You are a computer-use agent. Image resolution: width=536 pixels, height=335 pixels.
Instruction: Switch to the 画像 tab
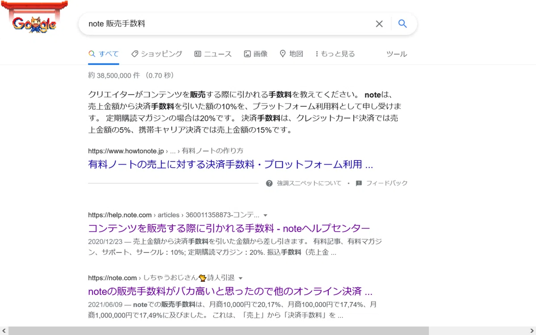(x=255, y=54)
